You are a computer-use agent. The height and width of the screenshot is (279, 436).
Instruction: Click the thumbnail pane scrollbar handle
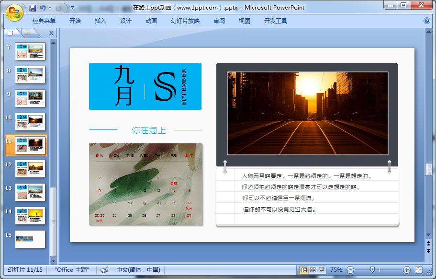[54, 221]
